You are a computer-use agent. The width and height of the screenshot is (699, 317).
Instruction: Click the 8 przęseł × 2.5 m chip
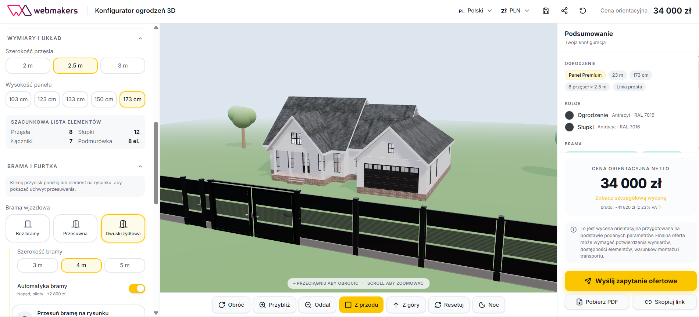[587, 87]
